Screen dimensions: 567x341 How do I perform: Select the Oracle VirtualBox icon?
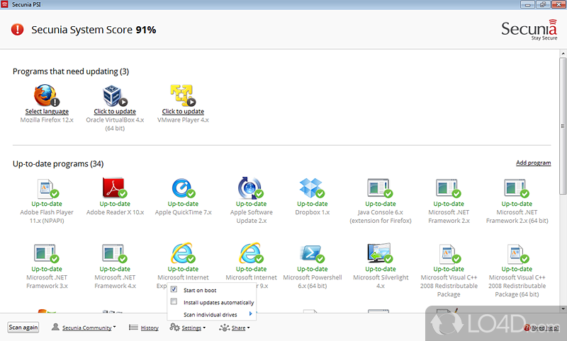tap(114, 95)
